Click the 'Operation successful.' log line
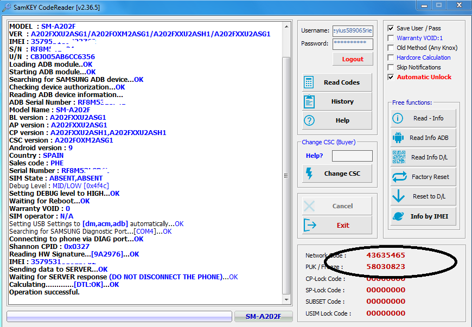 pyautogui.click(x=44, y=292)
